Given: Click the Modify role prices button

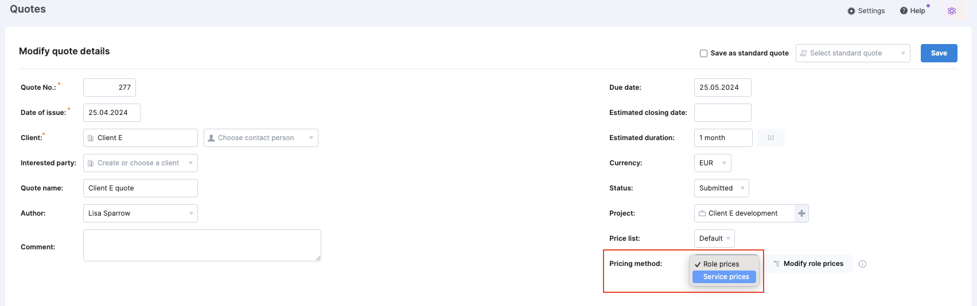Looking at the screenshot, I should pyautogui.click(x=808, y=264).
